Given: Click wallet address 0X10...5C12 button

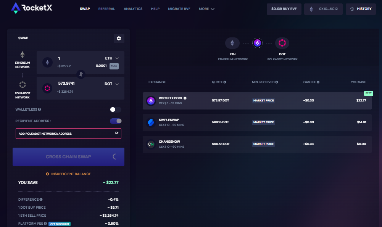Looking at the screenshot, I should [x=323, y=9].
